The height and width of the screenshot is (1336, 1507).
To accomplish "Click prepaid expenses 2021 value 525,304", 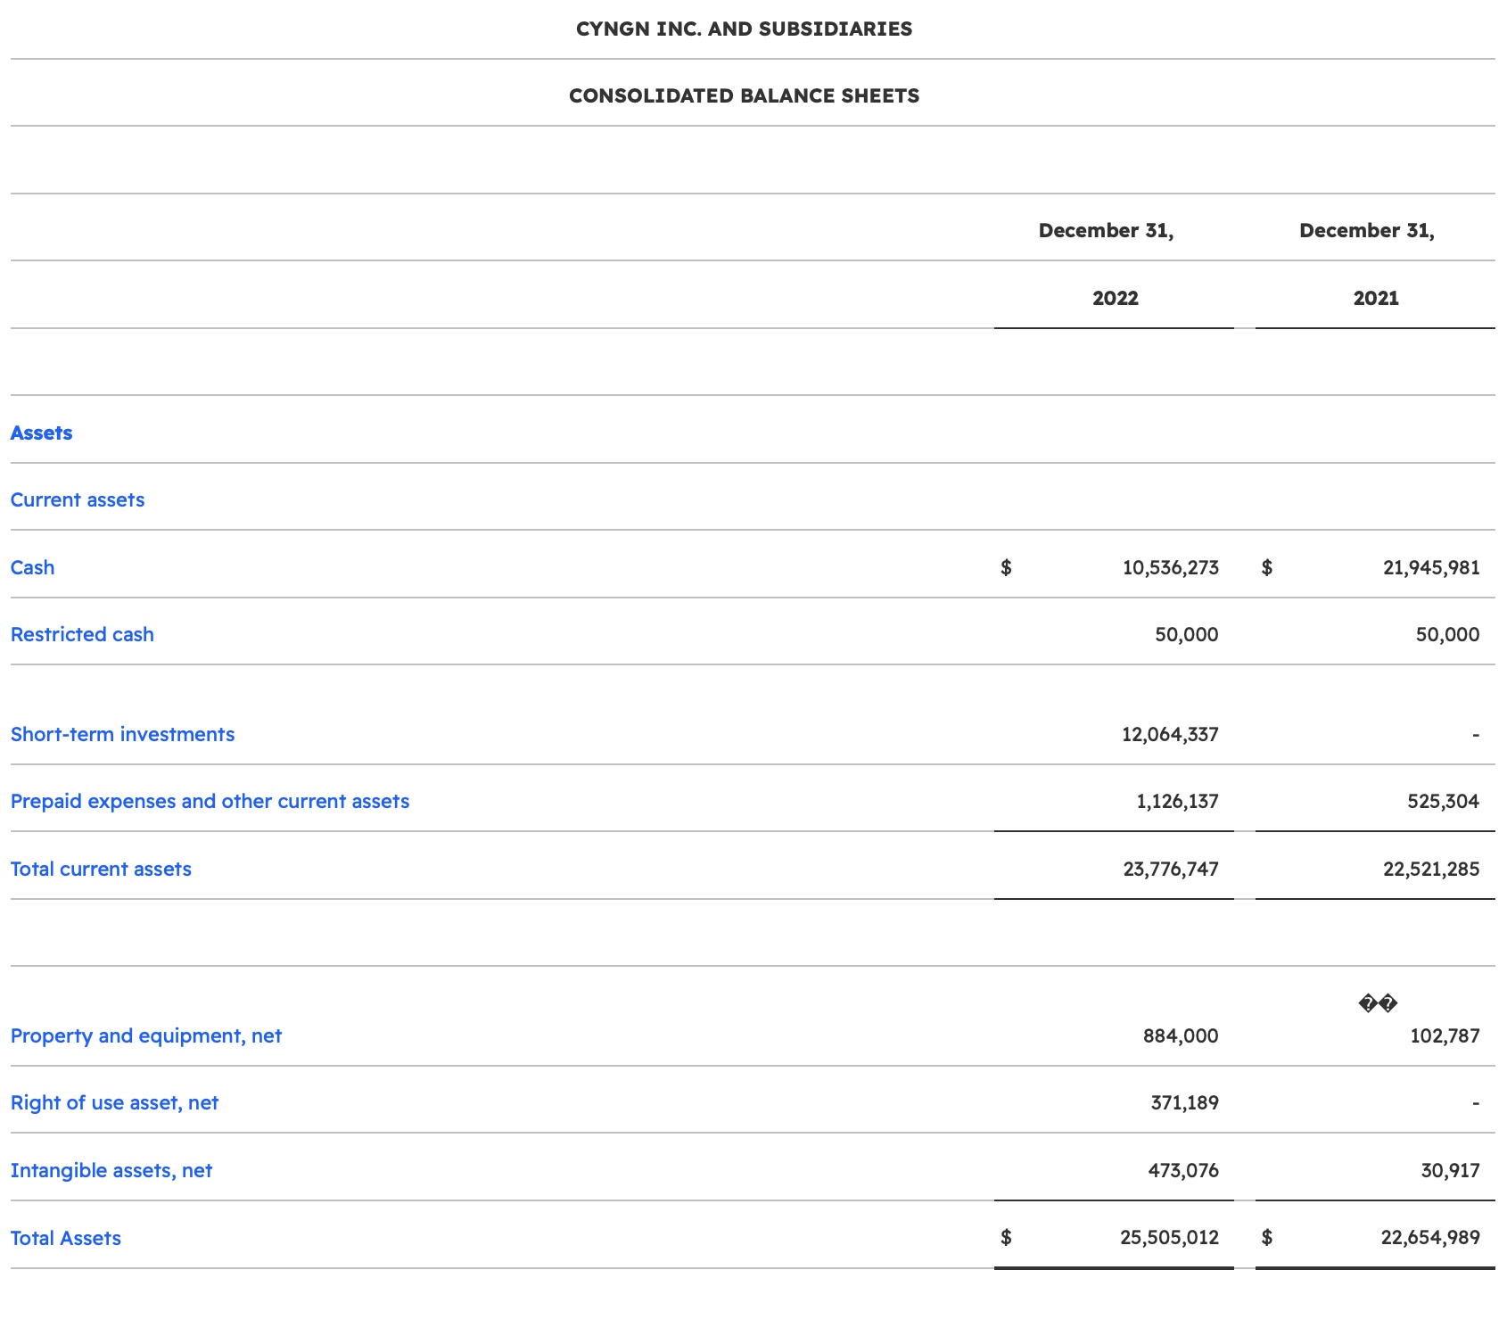I will 1444,801.
